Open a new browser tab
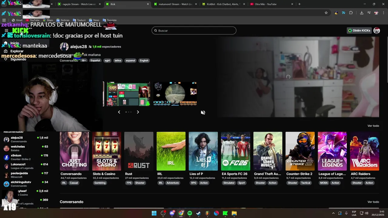 [x=299, y=4]
